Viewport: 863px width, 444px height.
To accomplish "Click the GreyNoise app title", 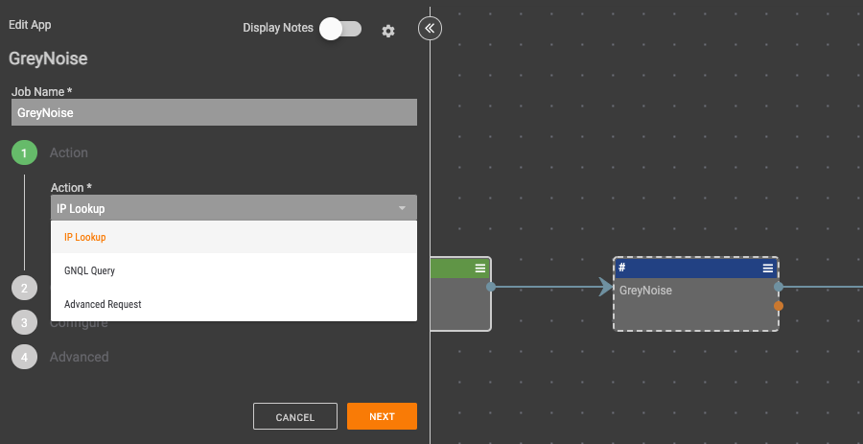I will [48, 58].
